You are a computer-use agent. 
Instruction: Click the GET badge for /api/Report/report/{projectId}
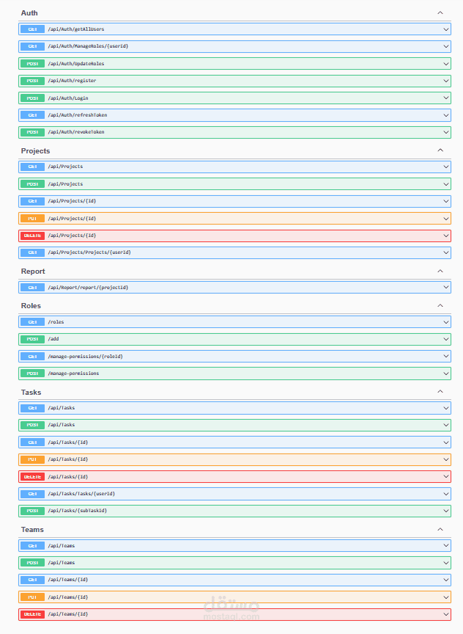(33, 288)
